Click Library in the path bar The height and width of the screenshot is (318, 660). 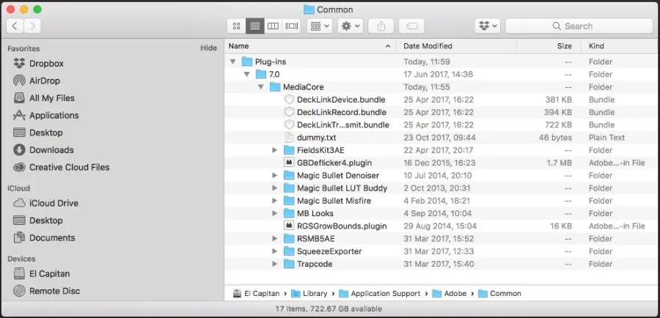coord(309,294)
